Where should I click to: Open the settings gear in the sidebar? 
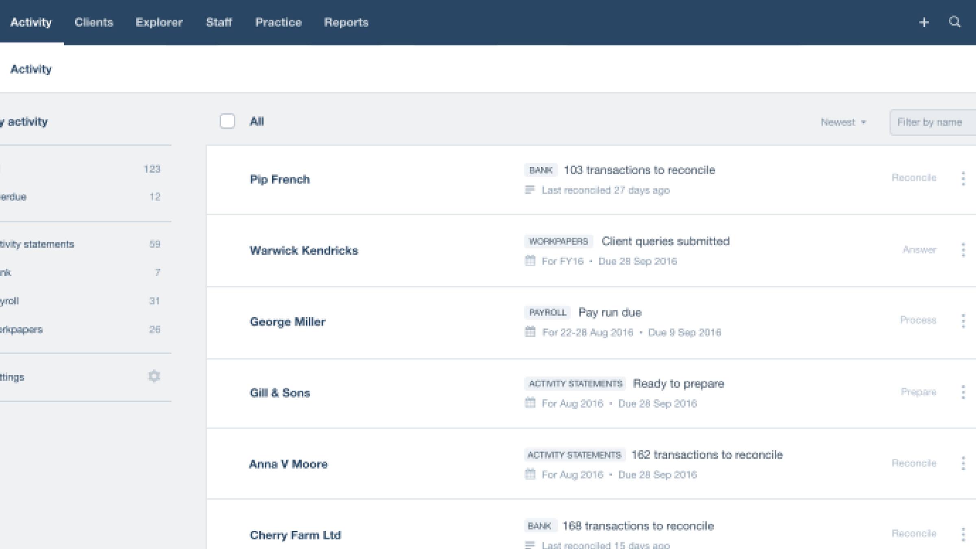[154, 376]
